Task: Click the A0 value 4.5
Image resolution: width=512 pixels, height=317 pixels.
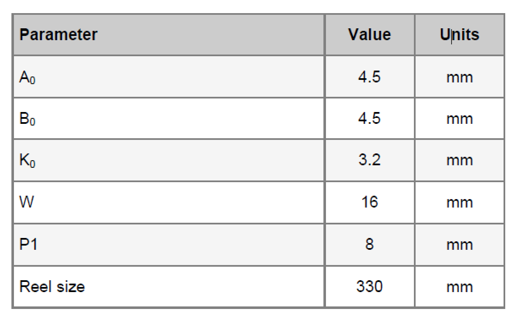Action: (x=370, y=77)
